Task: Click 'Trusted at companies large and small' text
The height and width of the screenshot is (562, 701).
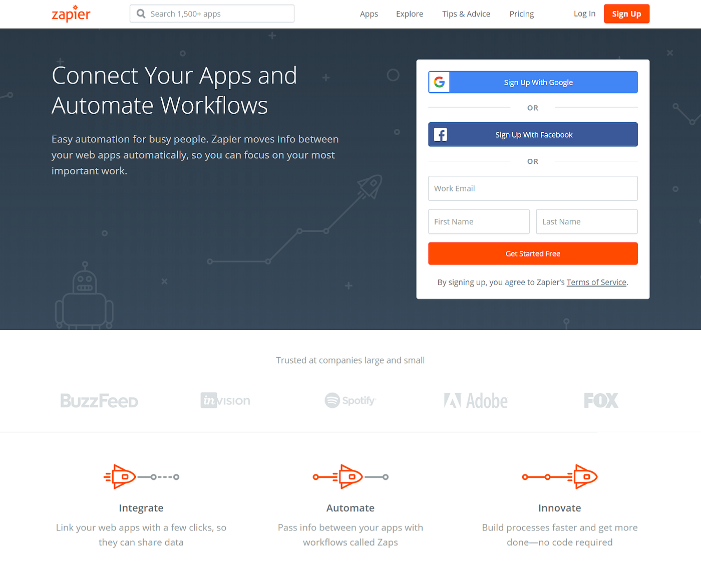Action: tap(350, 360)
